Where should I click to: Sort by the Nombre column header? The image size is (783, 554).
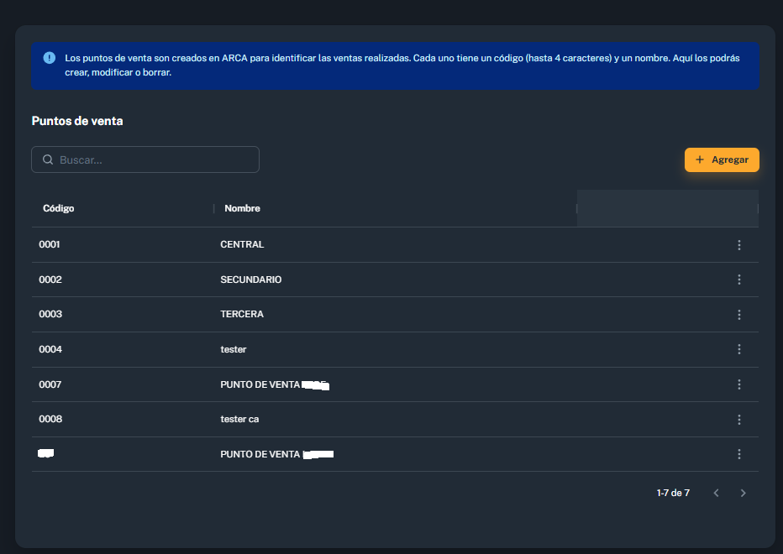point(242,208)
